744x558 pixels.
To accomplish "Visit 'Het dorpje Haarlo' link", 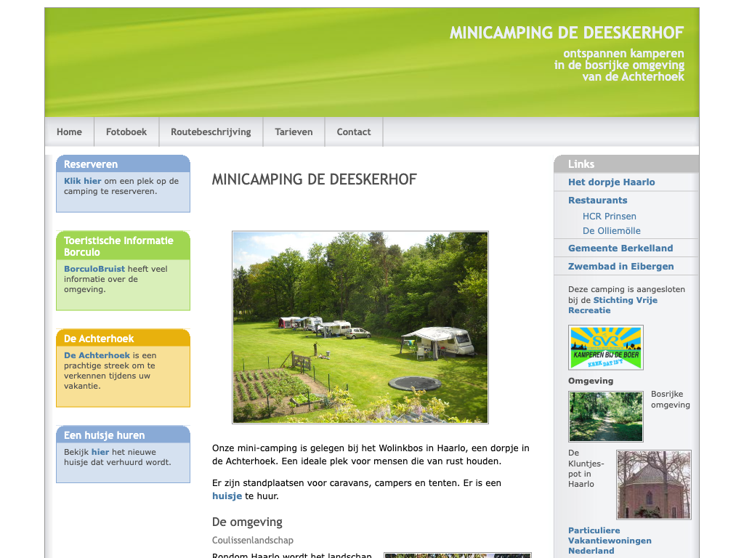I will click(x=611, y=182).
